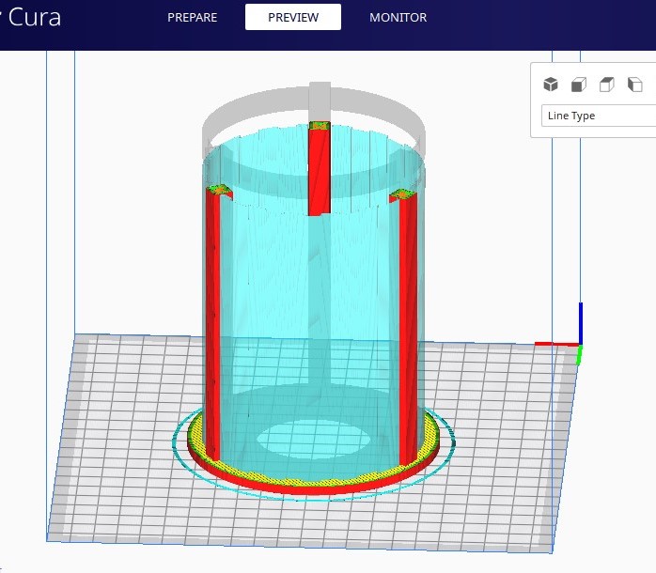Image resolution: width=656 pixels, height=573 pixels.
Task: Switch to front view cube icon
Action: coord(579,85)
